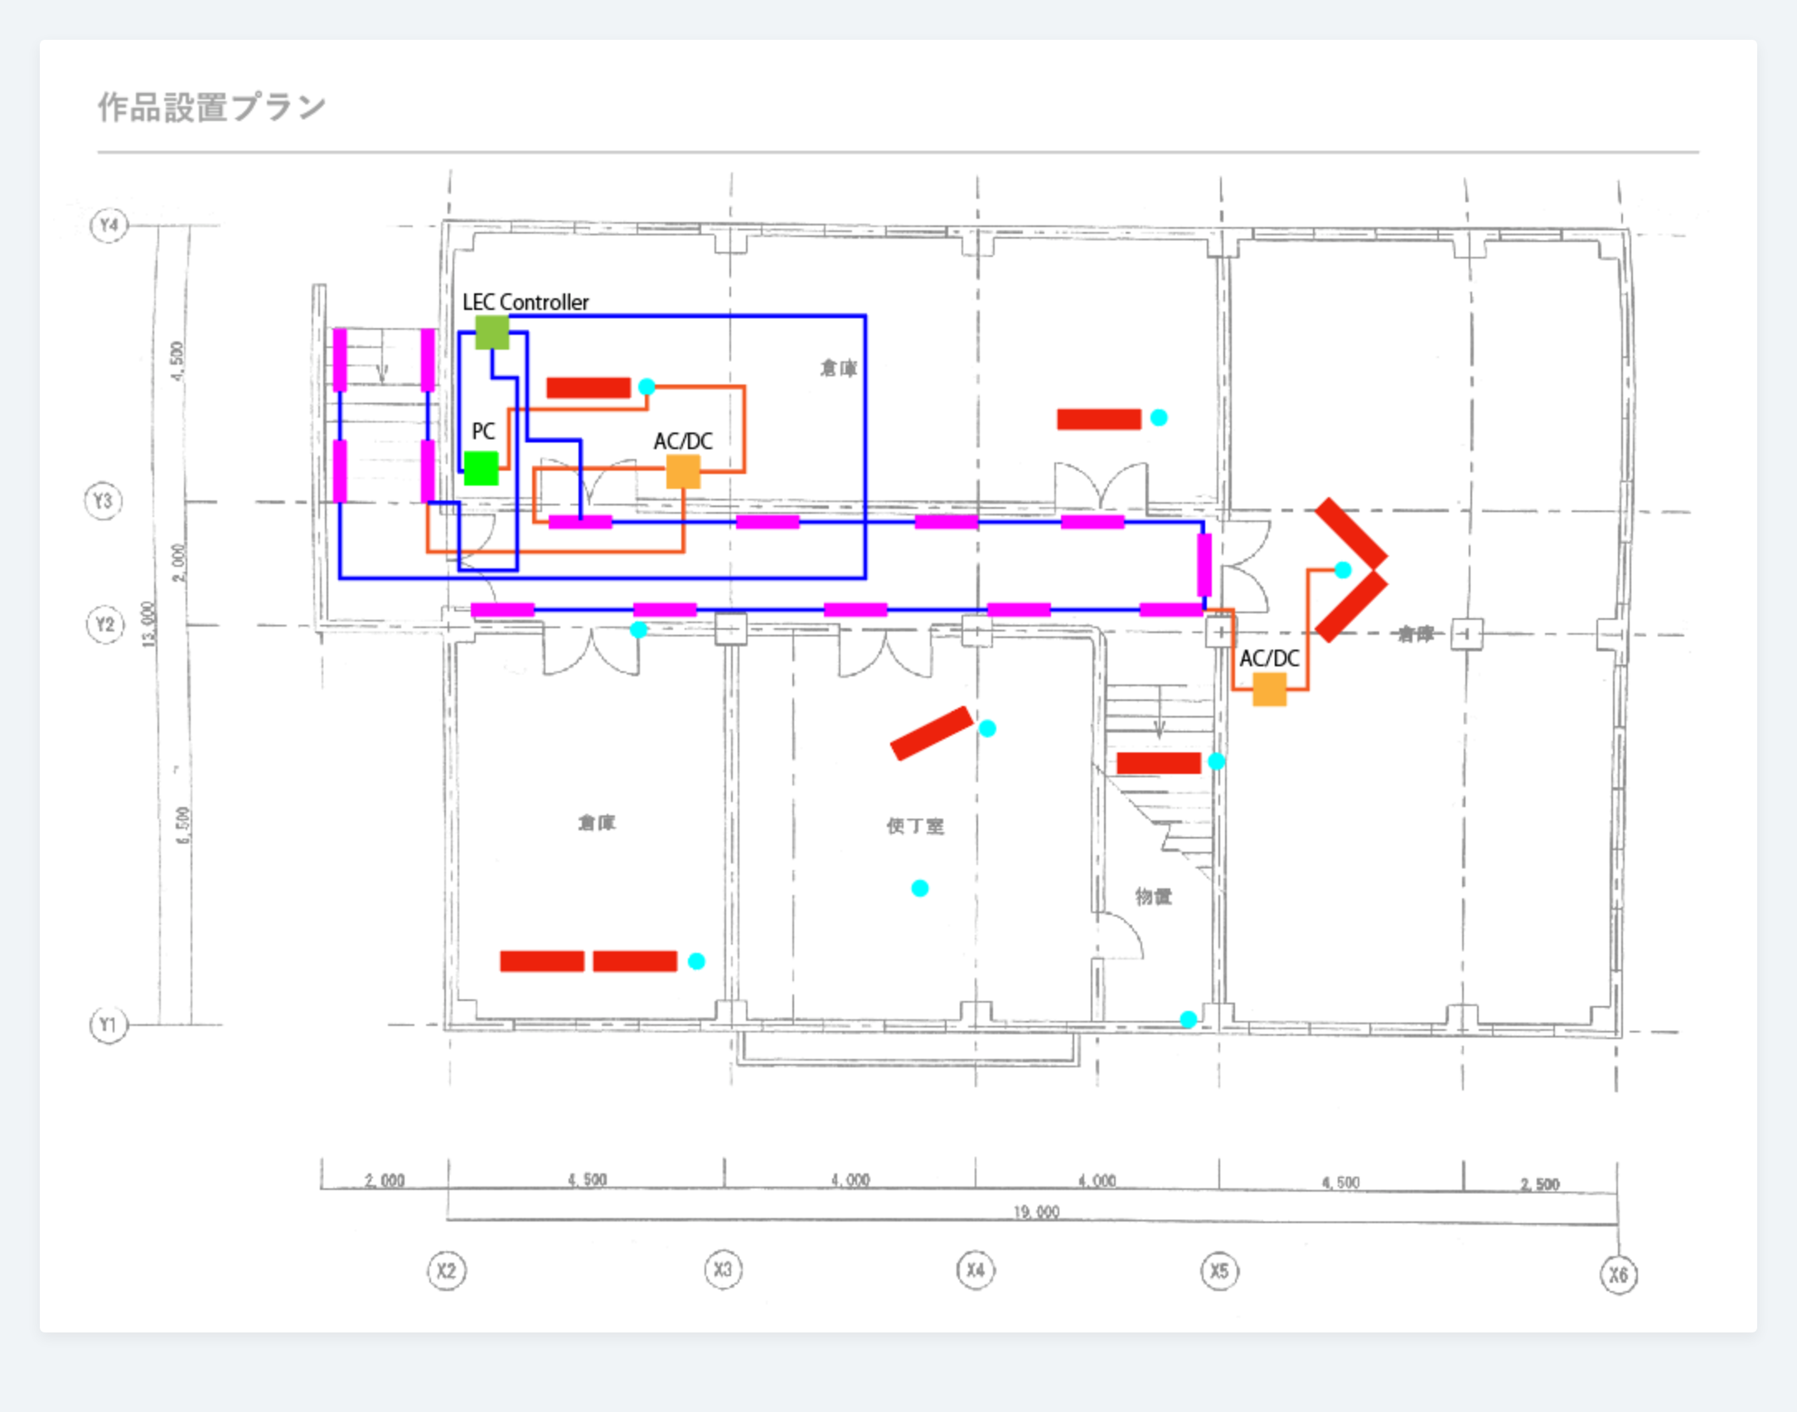The width and height of the screenshot is (1797, 1412).
Task: Click the Y4 grid axis marker
Action: (x=109, y=225)
